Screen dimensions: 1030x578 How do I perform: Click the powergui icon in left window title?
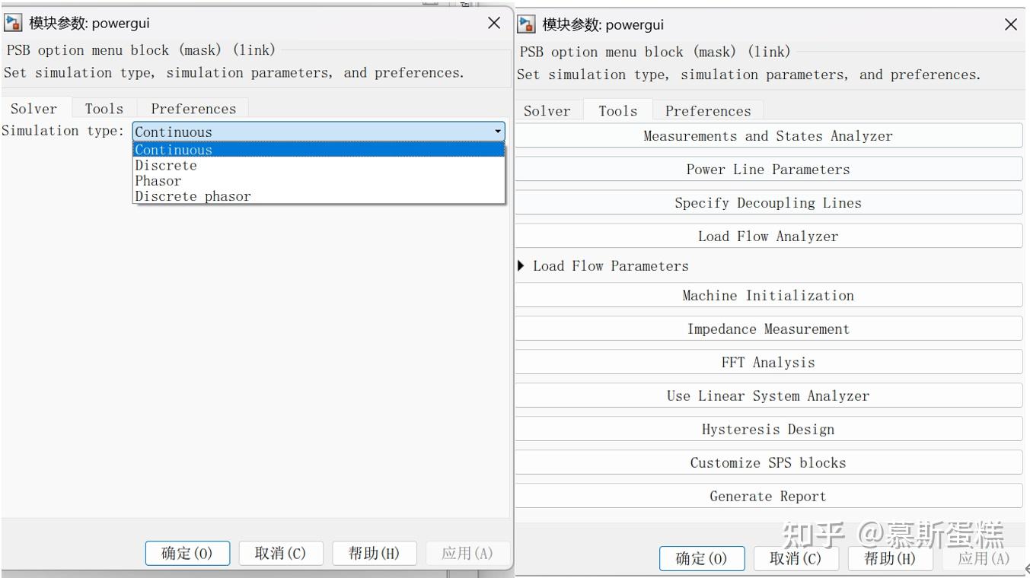pyautogui.click(x=13, y=23)
